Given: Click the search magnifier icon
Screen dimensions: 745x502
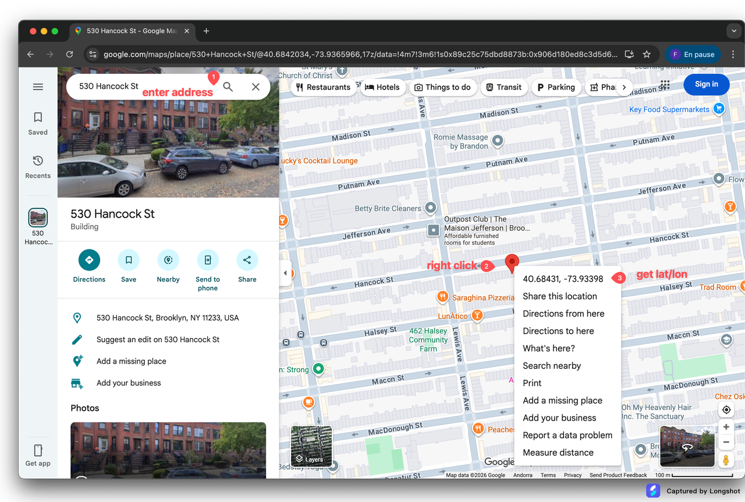Looking at the screenshot, I should coord(228,87).
